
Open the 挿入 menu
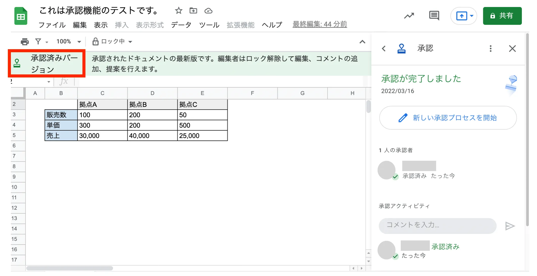122,25
